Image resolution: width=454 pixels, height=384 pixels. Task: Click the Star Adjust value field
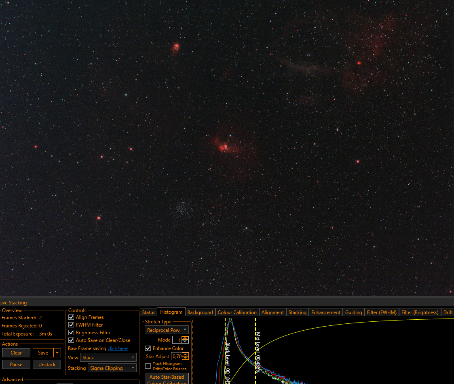(x=177, y=356)
